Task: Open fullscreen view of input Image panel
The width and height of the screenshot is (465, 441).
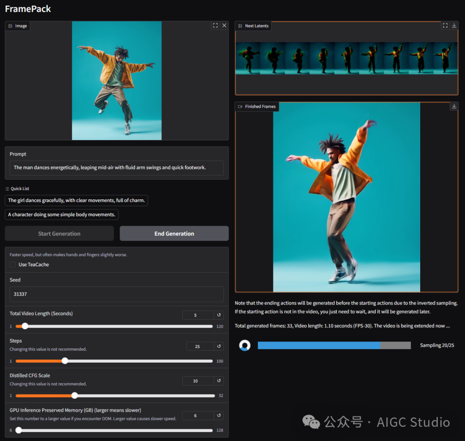Action: [215, 25]
